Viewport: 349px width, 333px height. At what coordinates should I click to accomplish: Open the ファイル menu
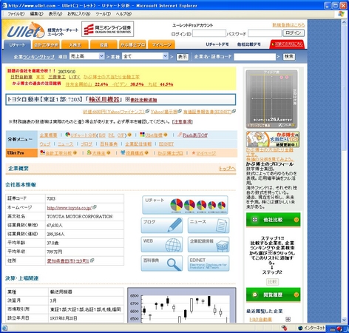click(x=16, y=14)
